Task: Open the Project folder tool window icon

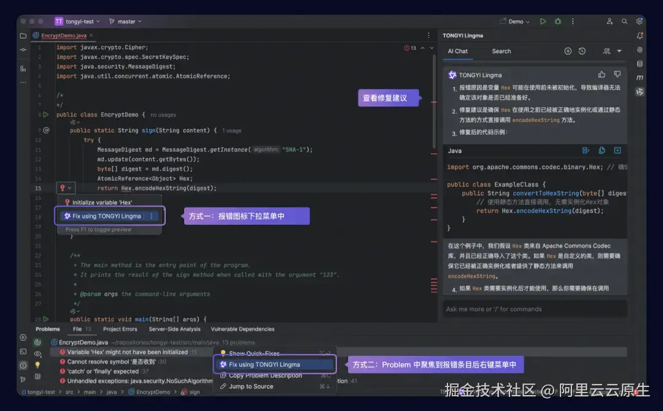Action: pyautogui.click(x=23, y=36)
